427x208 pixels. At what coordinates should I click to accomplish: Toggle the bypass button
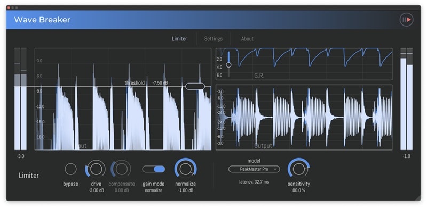[x=70, y=169]
